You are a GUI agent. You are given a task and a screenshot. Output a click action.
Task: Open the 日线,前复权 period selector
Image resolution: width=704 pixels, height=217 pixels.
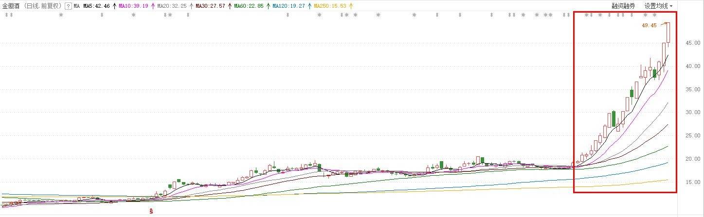43,6
